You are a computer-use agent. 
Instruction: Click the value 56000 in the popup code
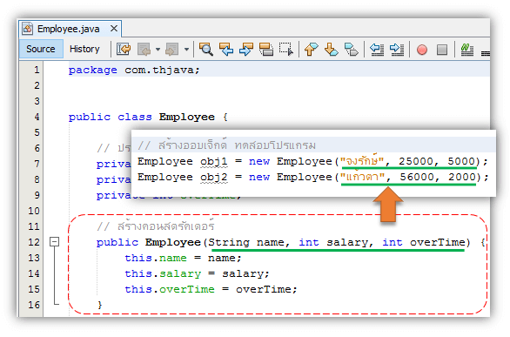[x=417, y=177]
